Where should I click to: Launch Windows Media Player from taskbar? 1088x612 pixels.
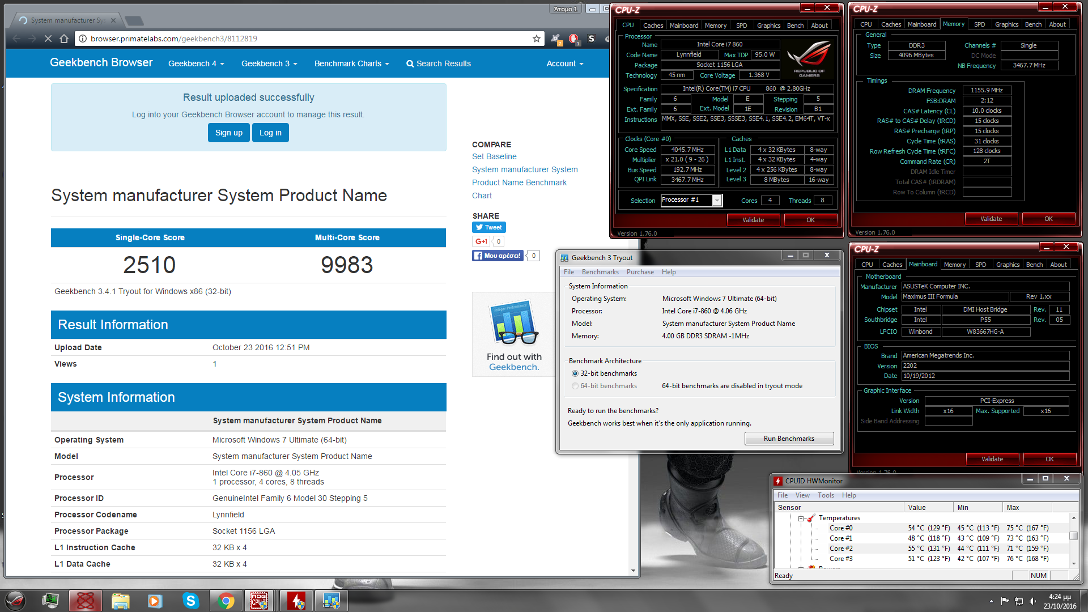pos(155,601)
